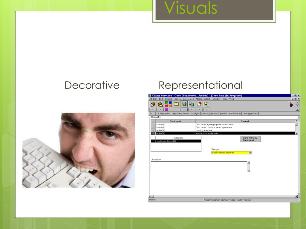This screenshot has height=229, width=306.
Task: Click the person with red bag icon
Action: (291, 105)
